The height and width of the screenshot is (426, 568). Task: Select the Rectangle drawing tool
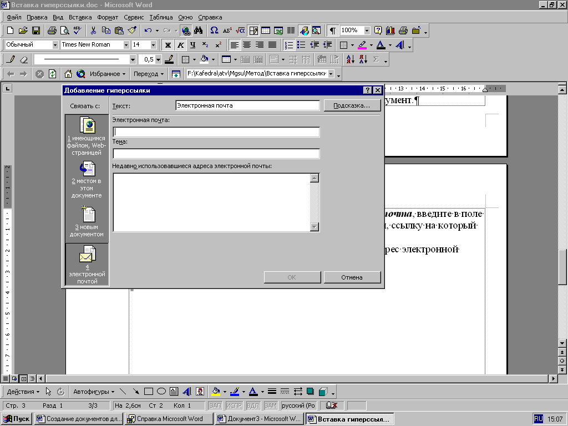(149, 392)
